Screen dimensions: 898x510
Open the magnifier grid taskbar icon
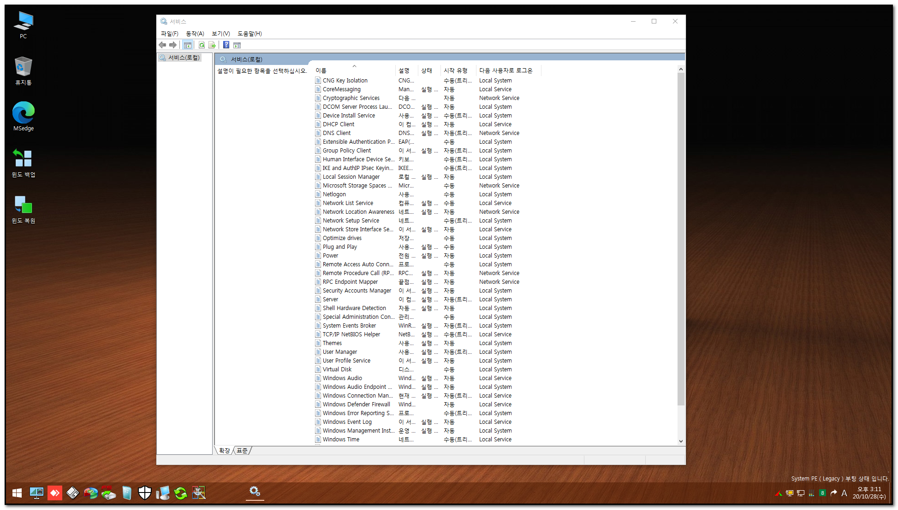point(199,493)
